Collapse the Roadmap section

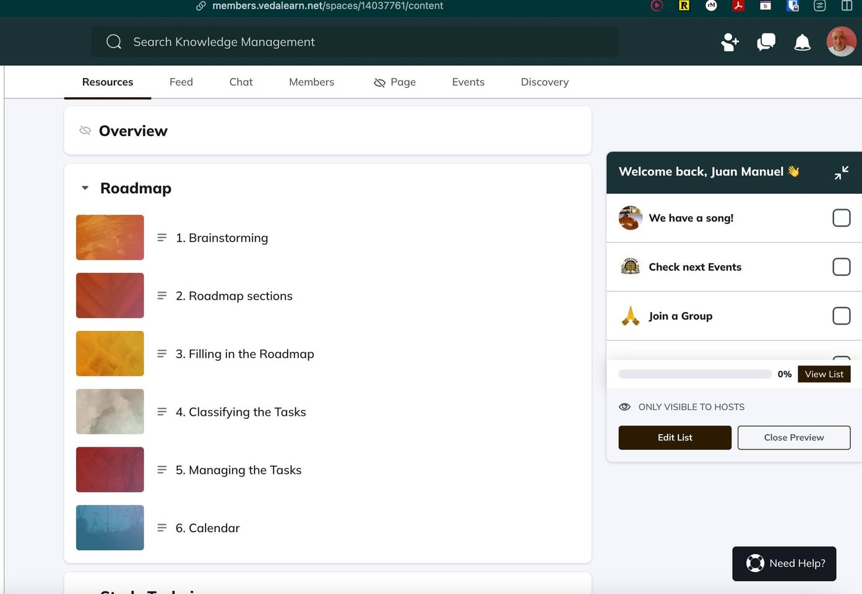pyautogui.click(x=85, y=188)
